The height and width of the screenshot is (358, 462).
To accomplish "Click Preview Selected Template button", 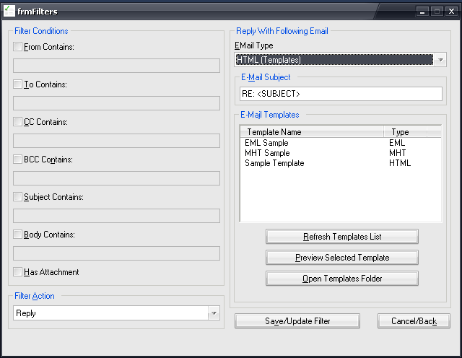I will 341,258.
